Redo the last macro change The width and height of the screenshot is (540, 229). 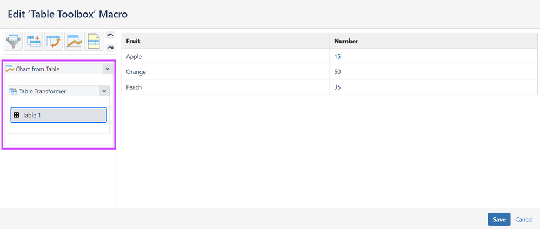[110, 48]
